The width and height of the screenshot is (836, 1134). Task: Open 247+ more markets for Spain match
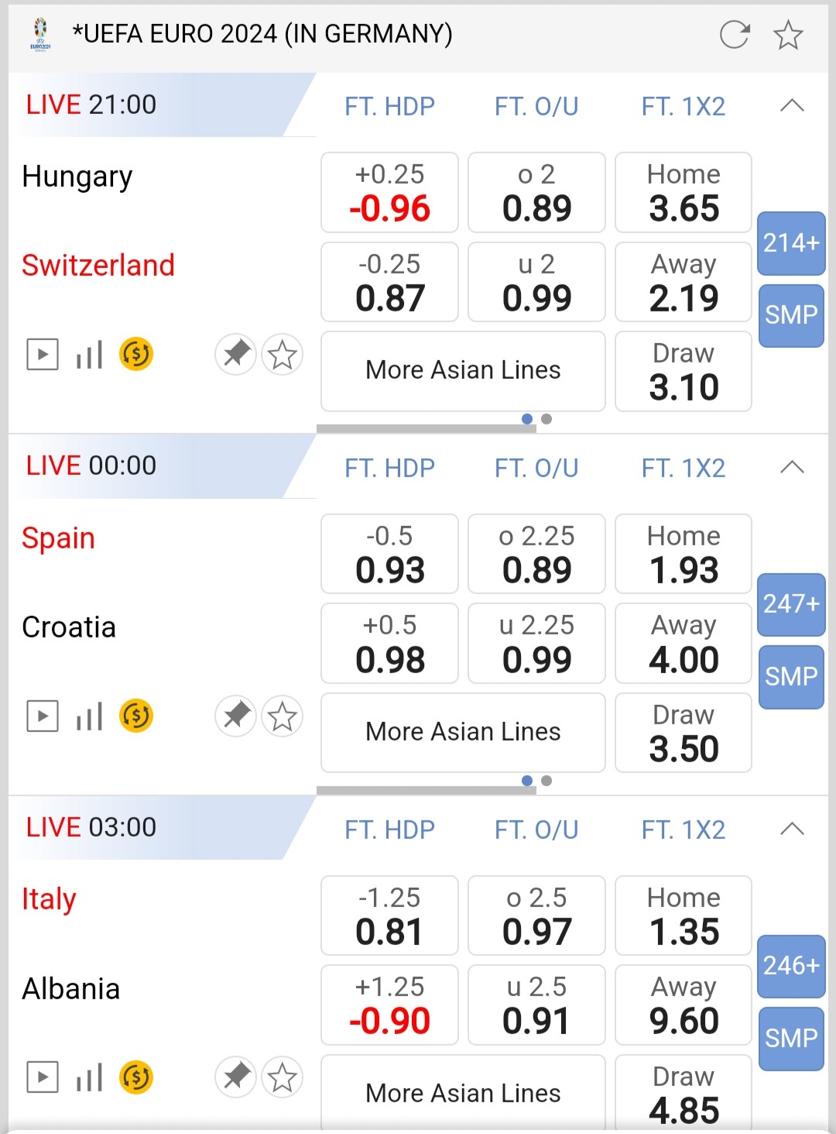tap(791, 603)
